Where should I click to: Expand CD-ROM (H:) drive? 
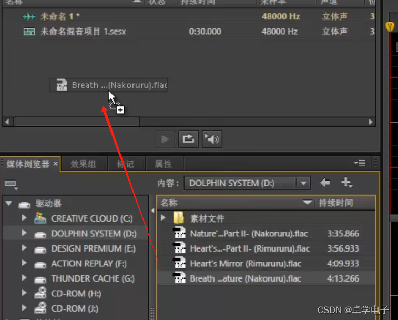(24, 293)
